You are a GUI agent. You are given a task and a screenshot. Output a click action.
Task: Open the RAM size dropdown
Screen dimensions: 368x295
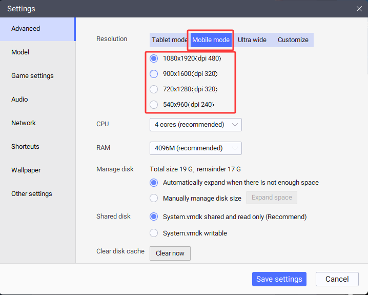click(x=195, y=148)
